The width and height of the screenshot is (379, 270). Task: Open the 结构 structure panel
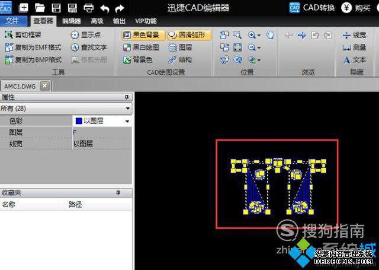(180, 59)
